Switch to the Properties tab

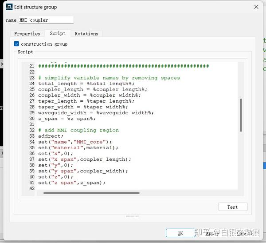pos(27,34)
